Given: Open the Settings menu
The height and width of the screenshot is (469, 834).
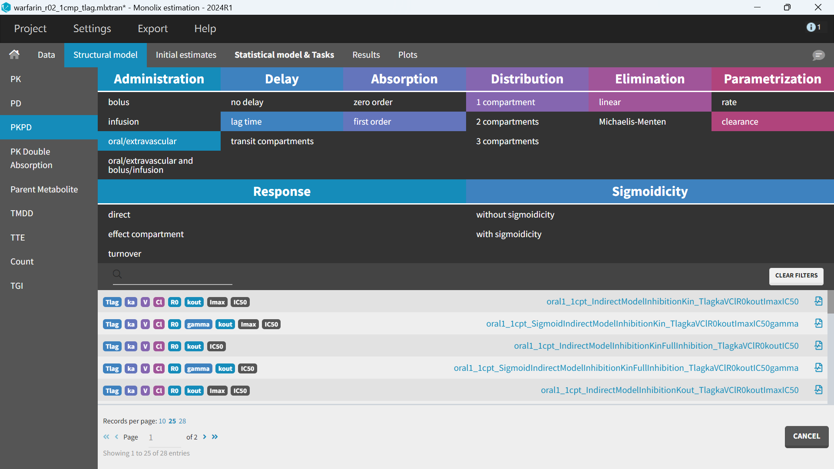Looking at the screenshot, I should pyautogui.click(x=92, y=29).
